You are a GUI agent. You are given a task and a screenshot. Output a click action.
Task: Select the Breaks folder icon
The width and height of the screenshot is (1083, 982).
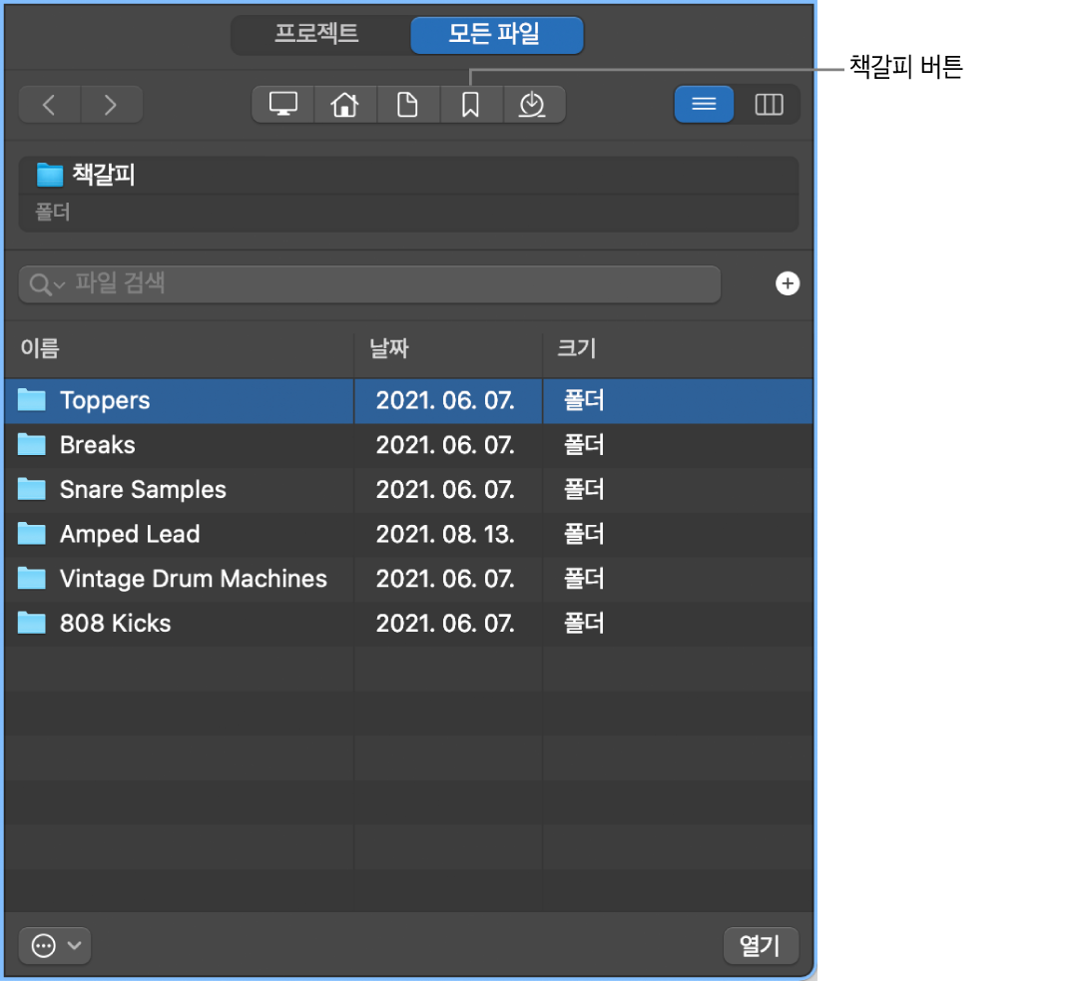32,445
